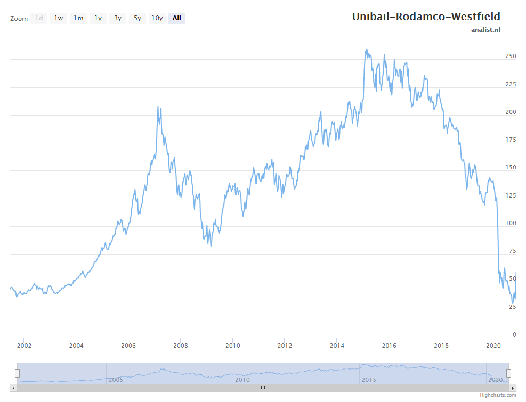526x402 pixels.
Task: Select the 1d zoom range
Action: tap(39, 18)
